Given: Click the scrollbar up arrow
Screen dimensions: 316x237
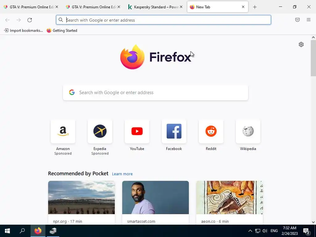Looking at the screenshot, I should point(313,37).
